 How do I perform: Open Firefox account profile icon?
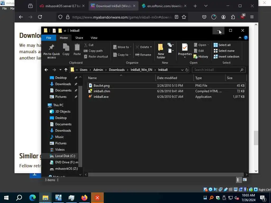click(x=223, y=17)
